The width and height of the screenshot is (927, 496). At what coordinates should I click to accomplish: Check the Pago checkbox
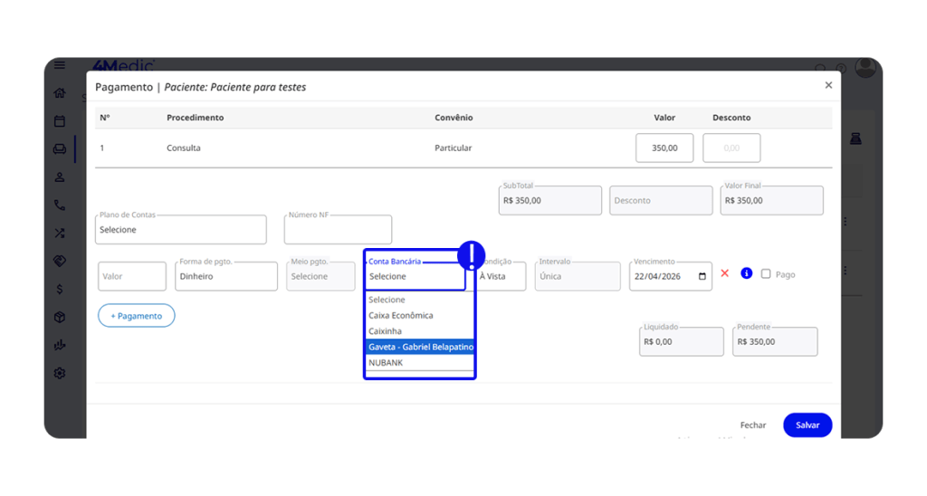[766, 274]
